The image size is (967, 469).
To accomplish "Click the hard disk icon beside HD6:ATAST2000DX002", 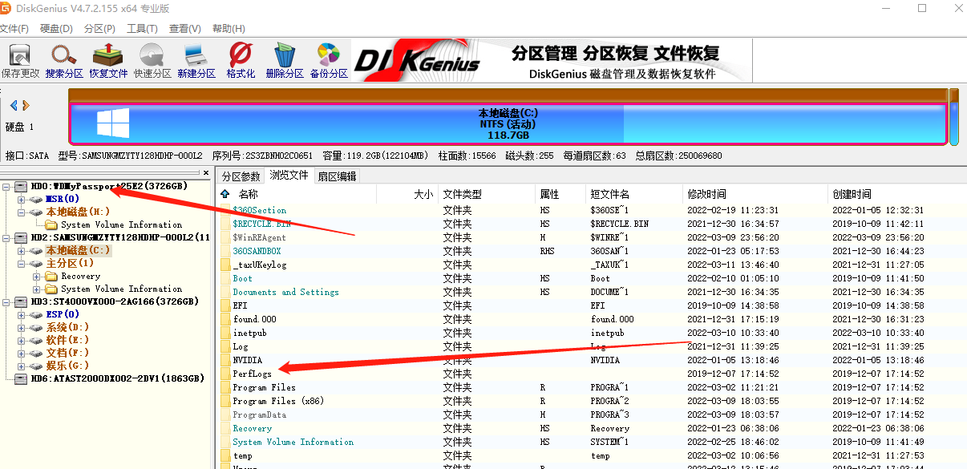I will (22, 378).
